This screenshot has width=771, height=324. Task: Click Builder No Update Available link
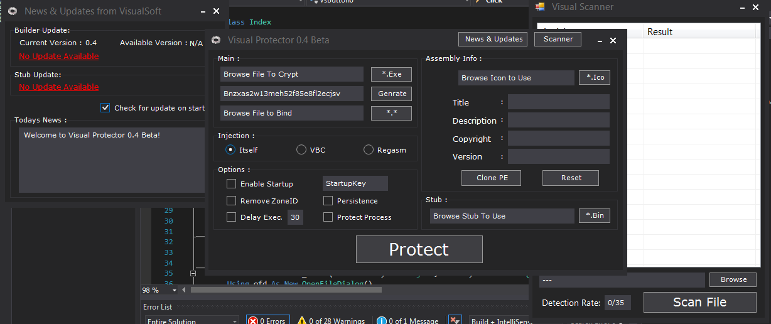58,57
